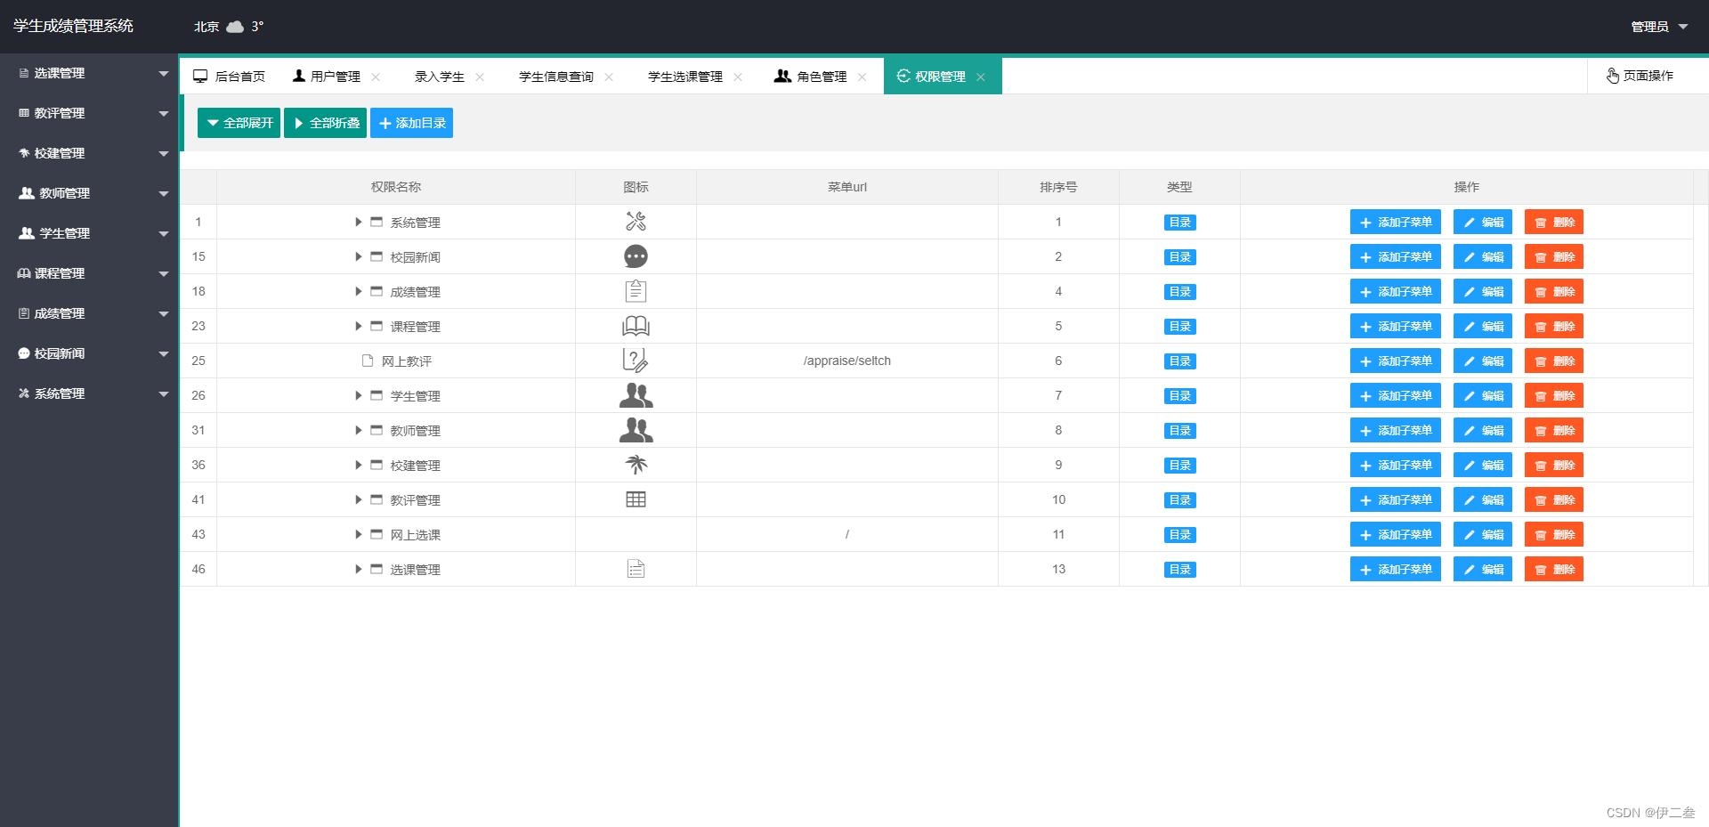1709x827 pixels.
Task: Click the chat bubble icon in 校园新闻 row
Action: (636, 256)
